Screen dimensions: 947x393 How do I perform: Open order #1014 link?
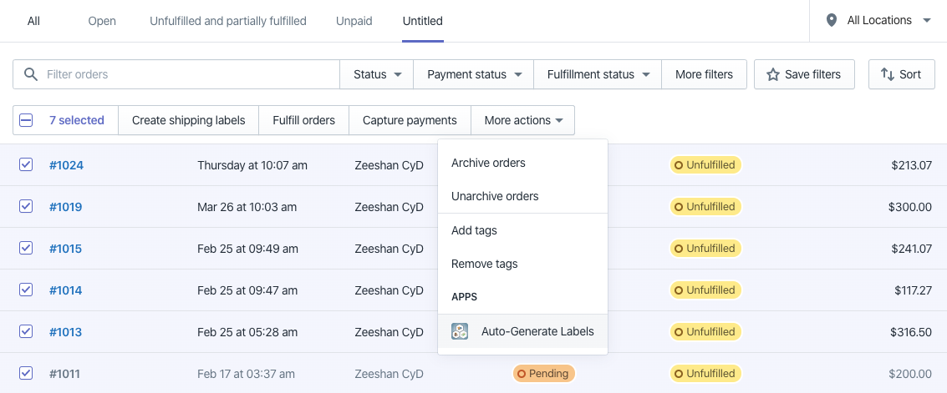coord(65,290)
